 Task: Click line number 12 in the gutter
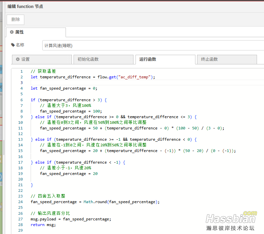(x=21, y=134)
